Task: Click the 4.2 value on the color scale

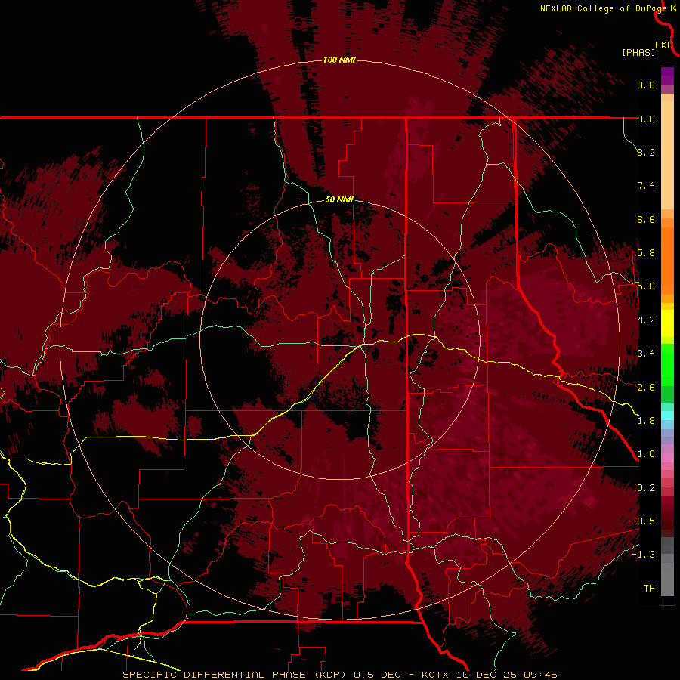Action: [x=646, y=320]
